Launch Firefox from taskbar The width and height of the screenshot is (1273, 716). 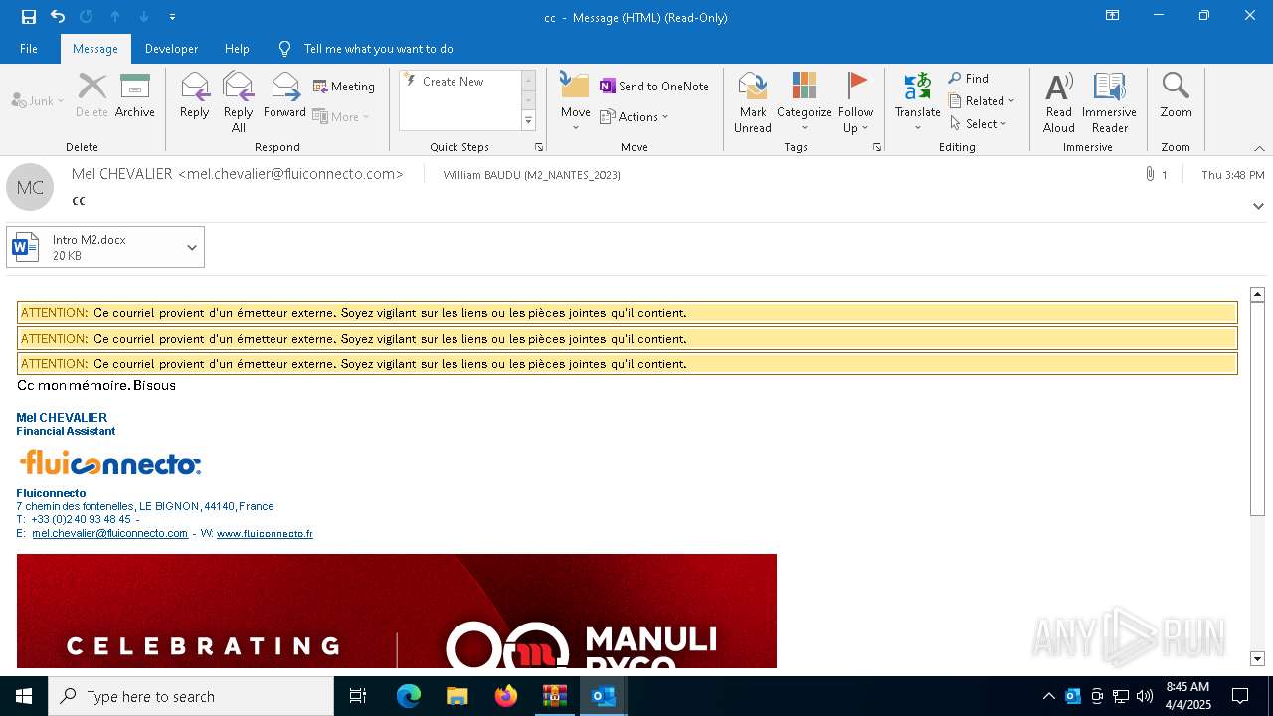[x=506, y=696]
